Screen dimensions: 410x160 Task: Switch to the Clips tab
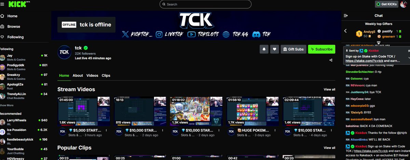(106, 75)
